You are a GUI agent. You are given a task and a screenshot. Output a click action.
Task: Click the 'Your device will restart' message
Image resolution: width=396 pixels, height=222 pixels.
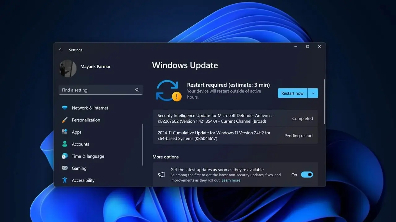[224, 94]
